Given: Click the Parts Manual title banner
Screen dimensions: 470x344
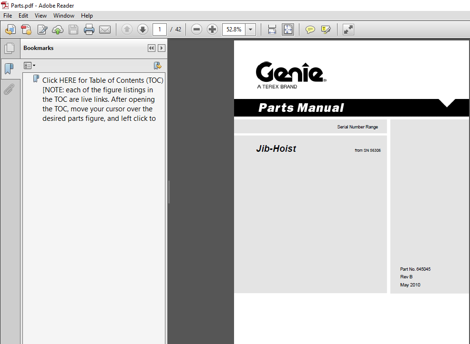Looking at the screenshot, I should coord(351,108).
